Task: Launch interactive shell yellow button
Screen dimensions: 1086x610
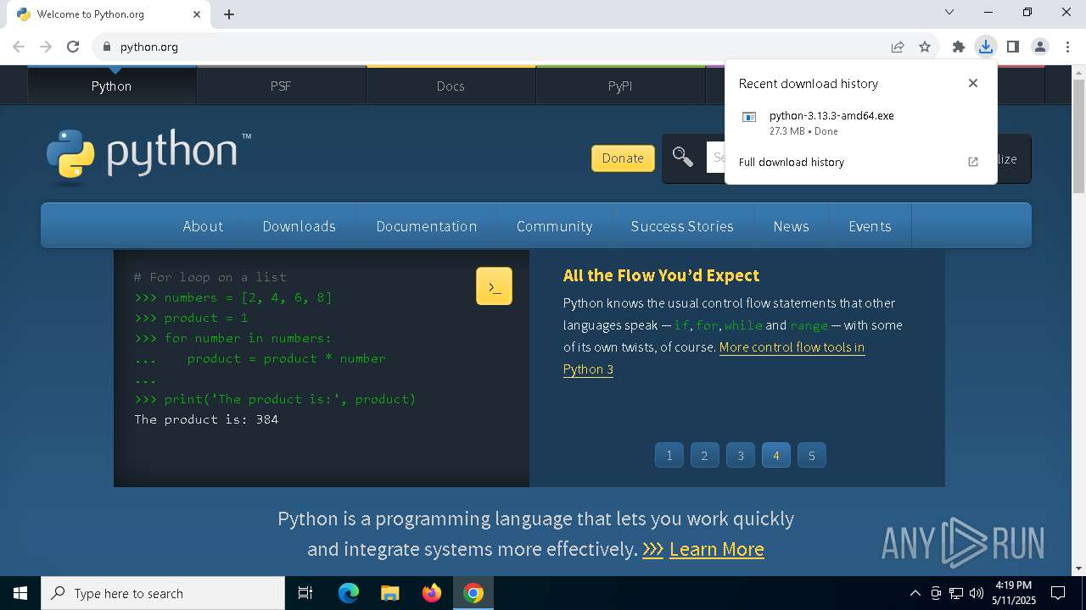Action: 494,286
